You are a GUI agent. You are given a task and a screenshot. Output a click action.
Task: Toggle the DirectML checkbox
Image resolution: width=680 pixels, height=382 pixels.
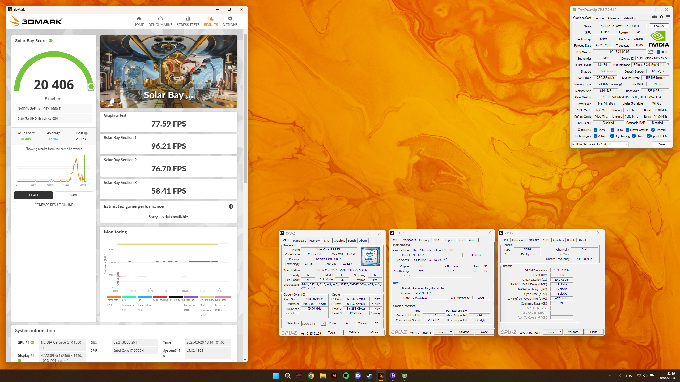point(653,130)
